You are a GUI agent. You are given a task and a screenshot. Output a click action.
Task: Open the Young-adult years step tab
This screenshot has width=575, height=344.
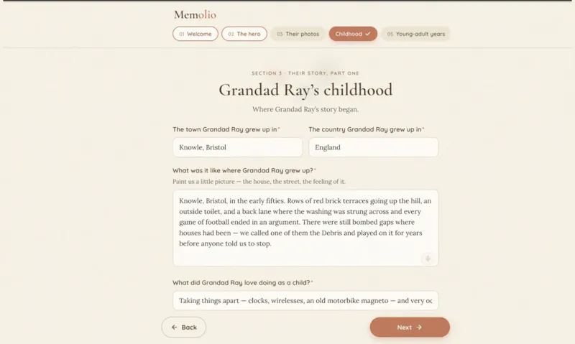(416, 34)
